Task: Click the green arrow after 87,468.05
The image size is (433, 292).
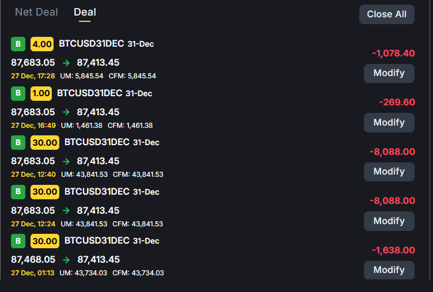Action: [66, 260]
